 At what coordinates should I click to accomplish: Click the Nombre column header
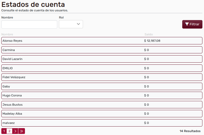click(x=7, y=34)
